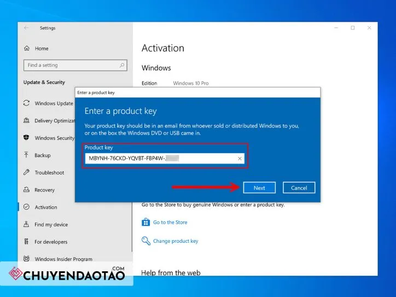Follow the Go to the Store link
This screenshot has width=396, height=297.
[170, 222]
